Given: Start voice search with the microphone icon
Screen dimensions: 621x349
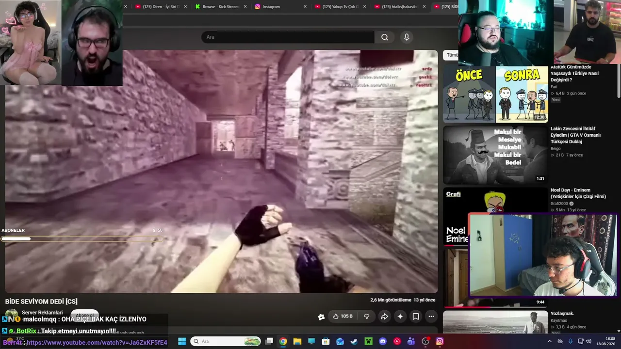Looking at the screenshot, I should (x=407, y=37).
